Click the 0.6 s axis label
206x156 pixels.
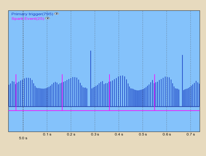(x=166, y=134)
